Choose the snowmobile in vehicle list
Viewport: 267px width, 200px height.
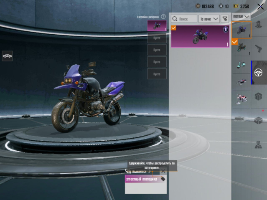(x=241, y=82)
